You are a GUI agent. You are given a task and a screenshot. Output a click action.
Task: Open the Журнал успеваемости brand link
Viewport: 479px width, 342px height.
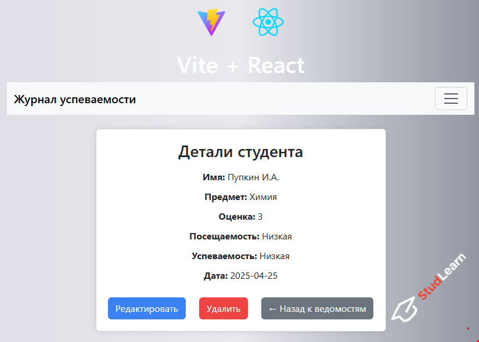point(75,99)
